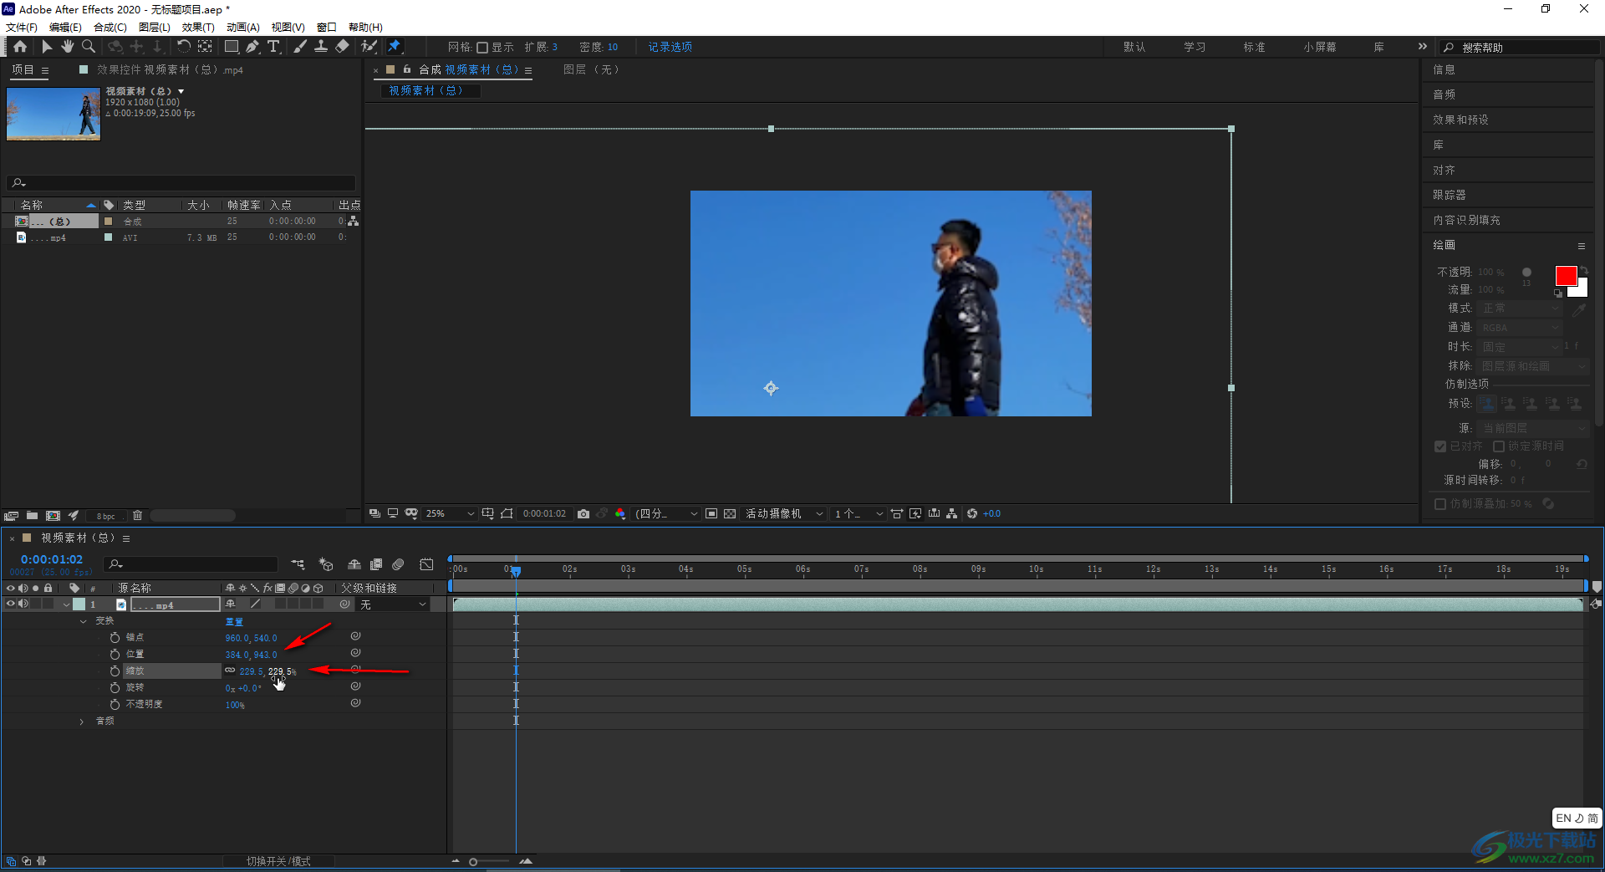The image size is (1605, 872).
Task: Delete selected project item with trash icon
Action: tap(138, 516)
